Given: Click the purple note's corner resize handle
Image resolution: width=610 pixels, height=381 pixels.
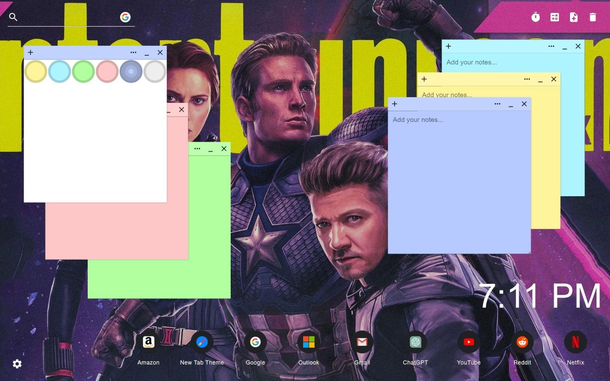Looking at the screenshot, I should point(529,251).
